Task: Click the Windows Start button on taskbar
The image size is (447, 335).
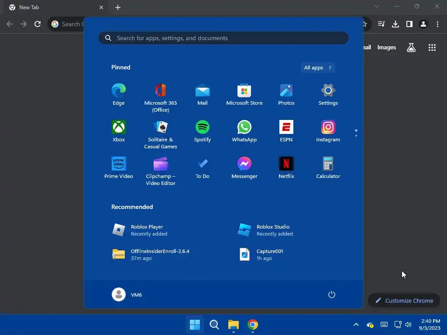Action: click(x=195, y=325)
